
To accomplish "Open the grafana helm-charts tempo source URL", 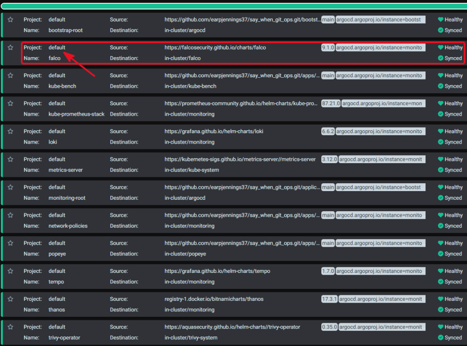I will tap(217, 271).
